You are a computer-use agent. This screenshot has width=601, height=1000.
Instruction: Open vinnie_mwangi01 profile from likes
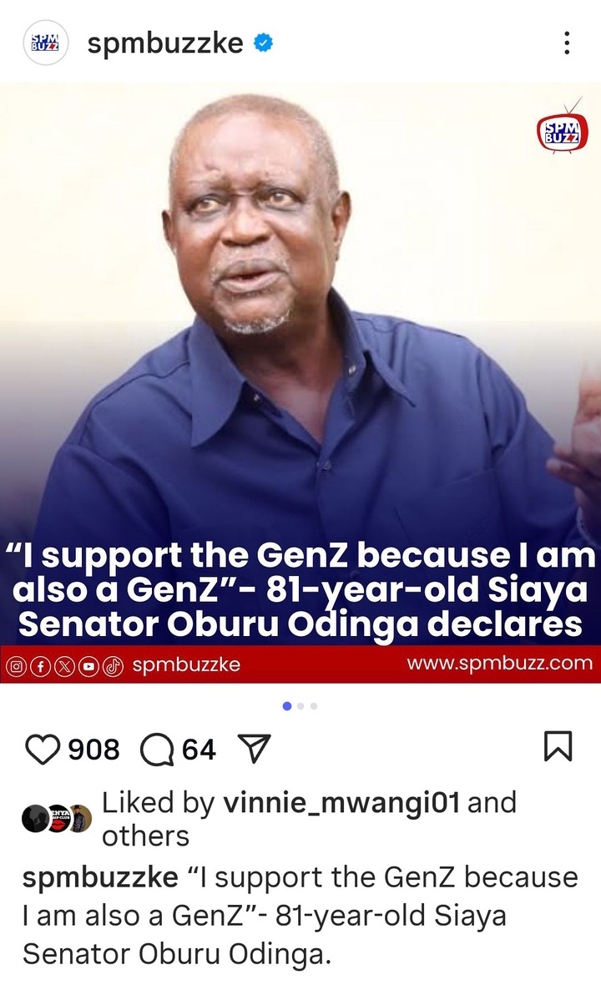coord(341,803)
